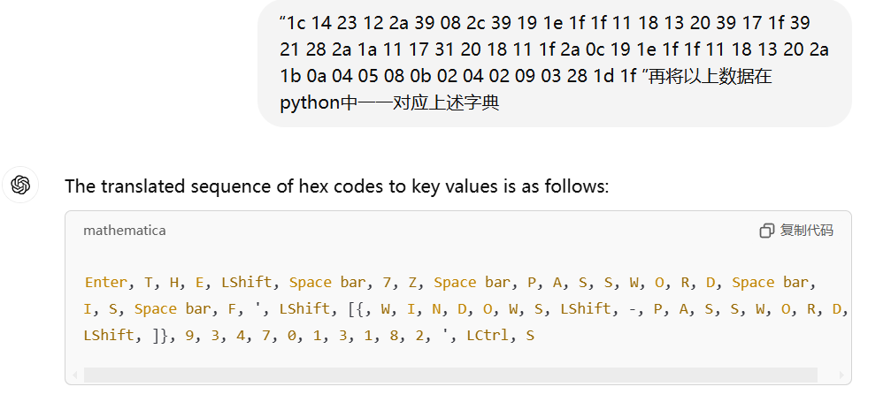Click the text 'The translated sequence of hex codes'

pos(225,186)
